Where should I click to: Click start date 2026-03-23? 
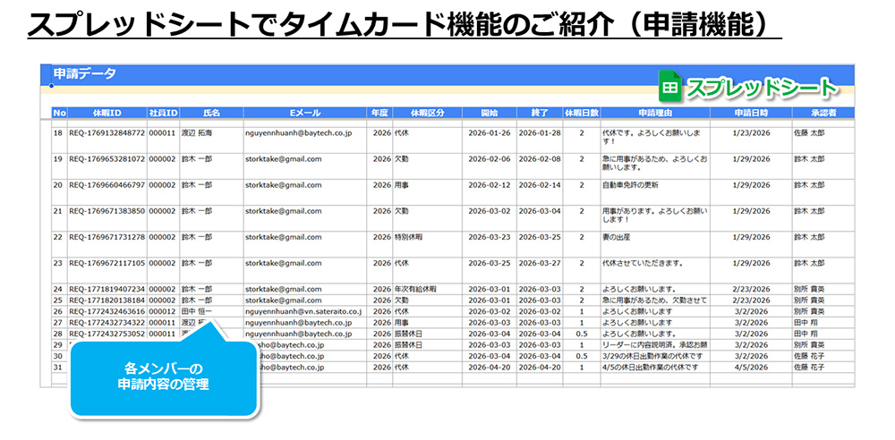490,237
